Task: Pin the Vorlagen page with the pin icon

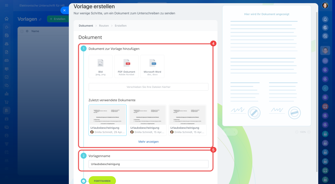Action: point(40,19)
